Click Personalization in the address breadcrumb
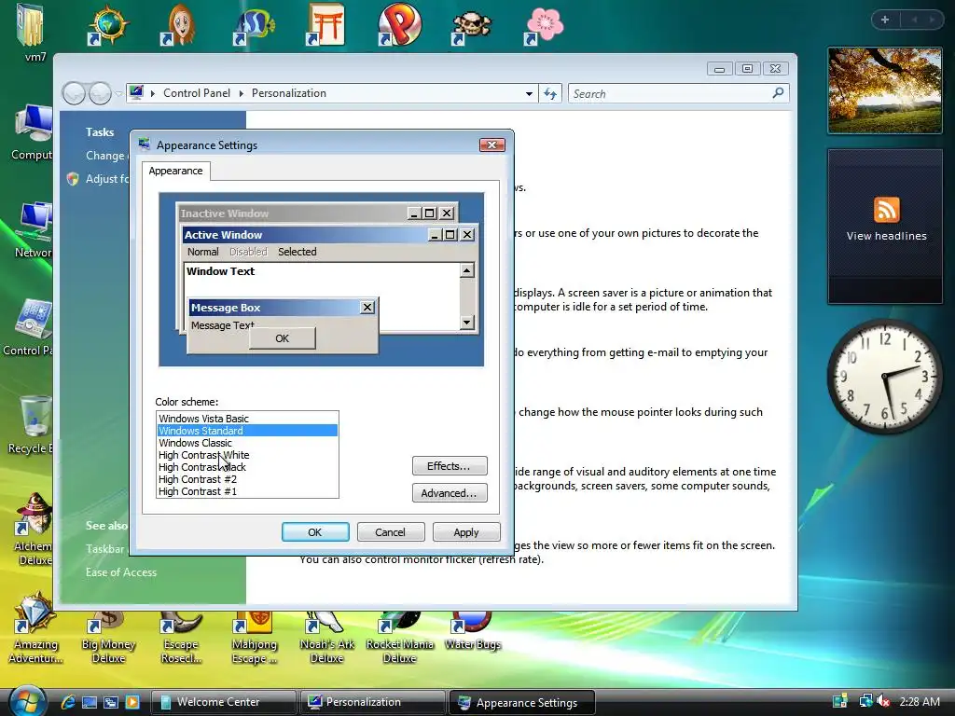 (289, 93)
